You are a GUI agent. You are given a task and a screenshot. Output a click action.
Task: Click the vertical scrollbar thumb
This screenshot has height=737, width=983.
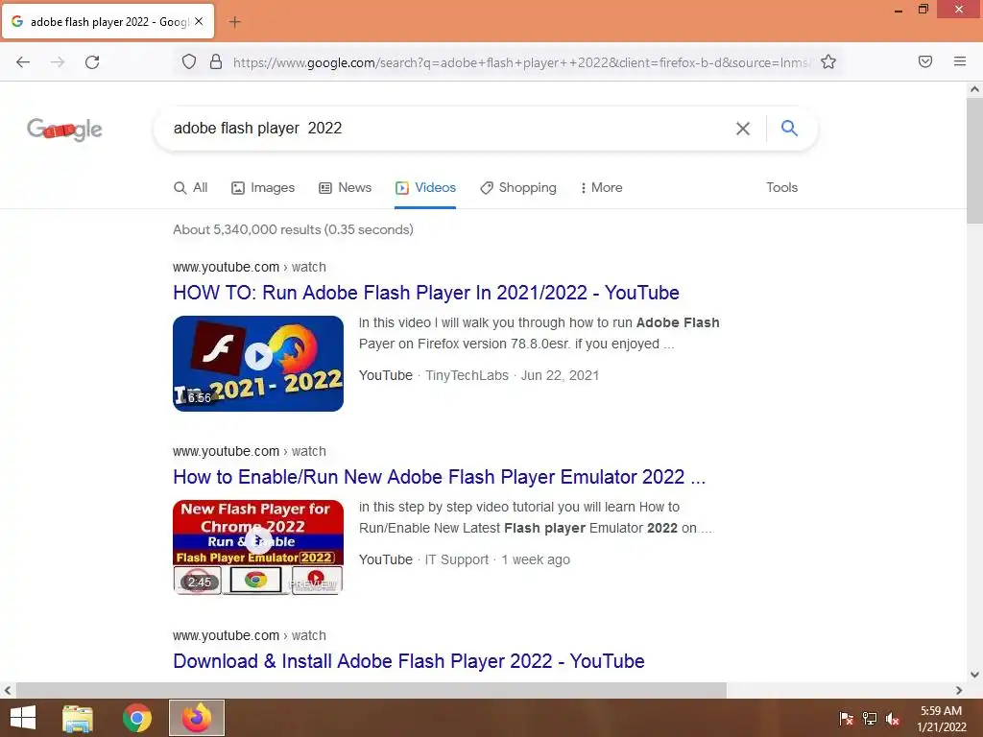[x=975, y=160]
